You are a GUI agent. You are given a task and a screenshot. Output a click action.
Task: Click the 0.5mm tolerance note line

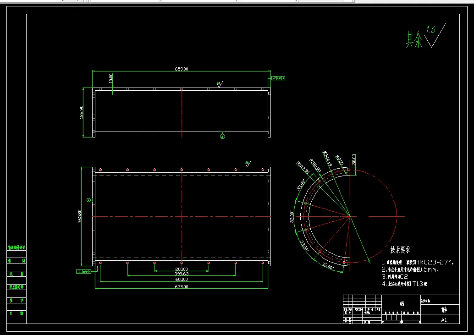(410, 269)
